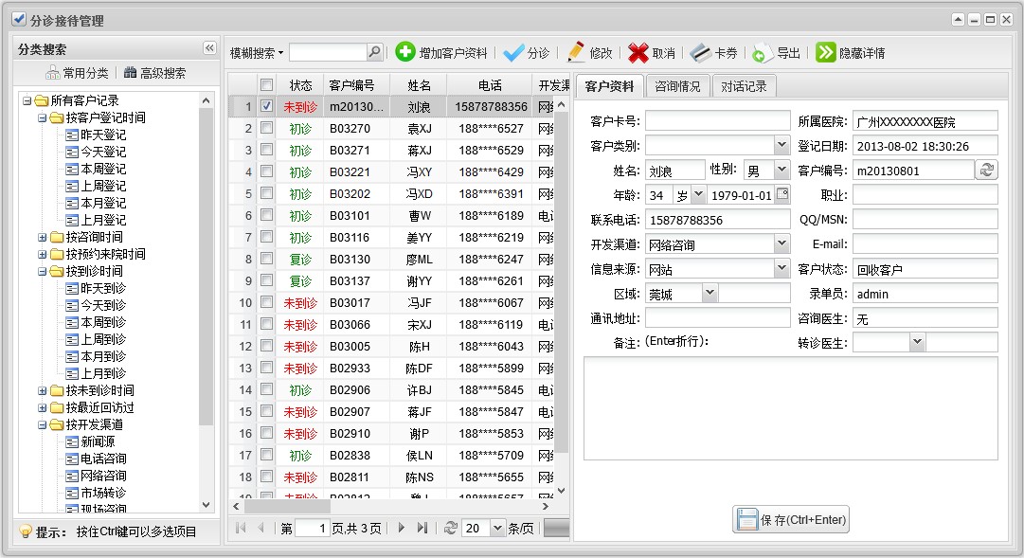
Task: Go to previous page of results
Action: click(261, 528)
